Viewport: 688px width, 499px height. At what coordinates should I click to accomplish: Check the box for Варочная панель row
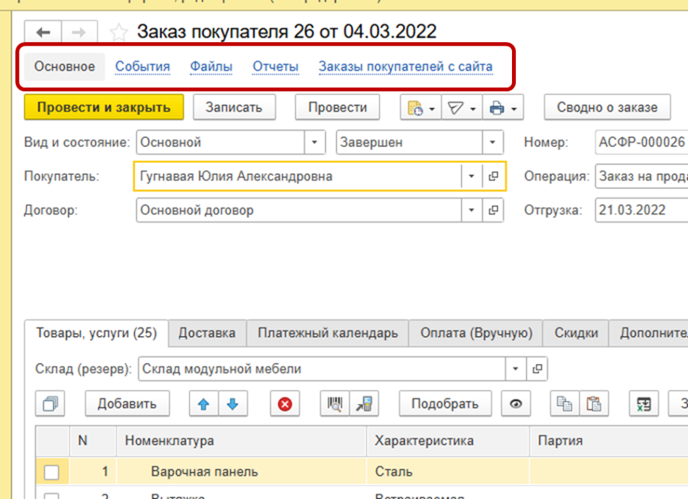(x=52, y=472)
